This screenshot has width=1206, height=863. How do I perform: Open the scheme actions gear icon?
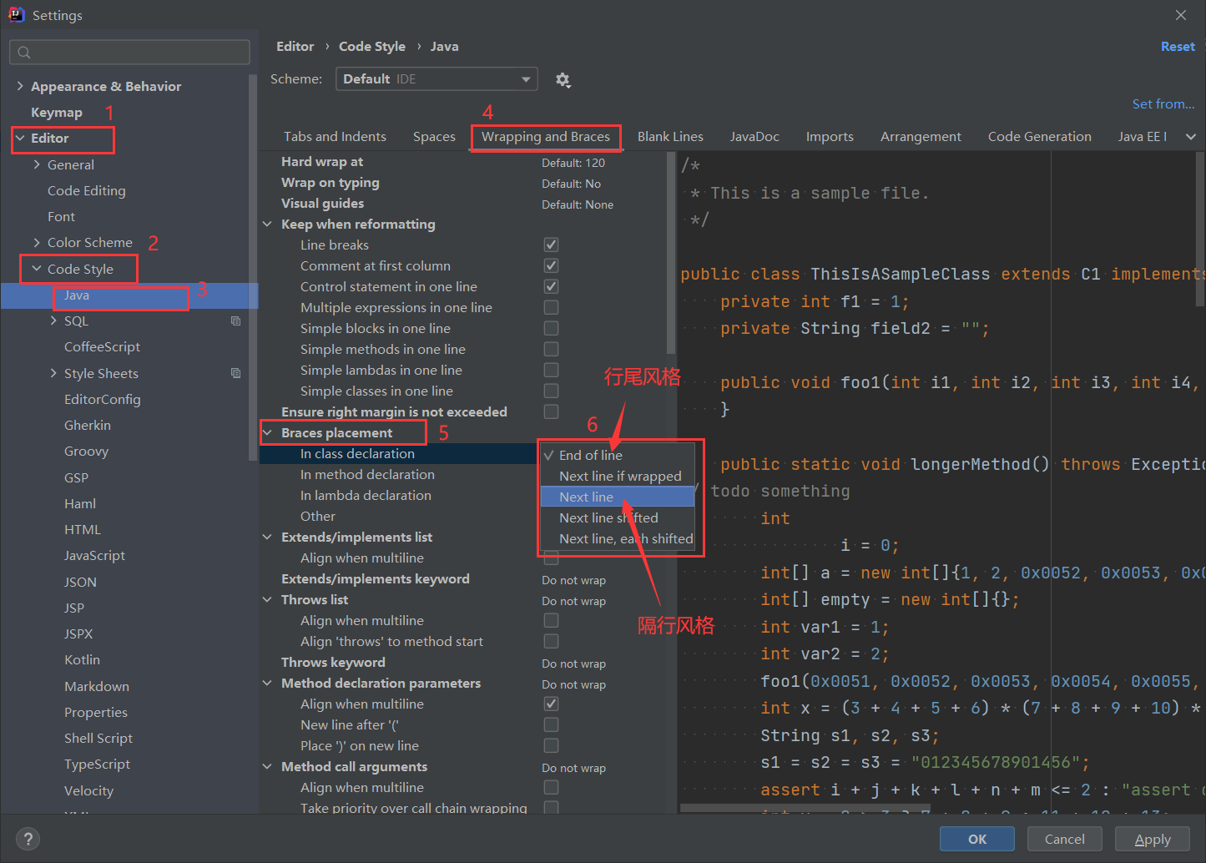tap(563, 80)
